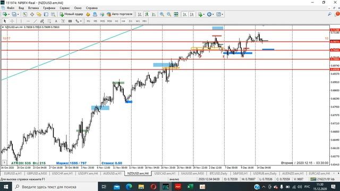Switch timeframe to H1
The width and height of the screenshot is (340, 191).
click(x=116, y=21)
